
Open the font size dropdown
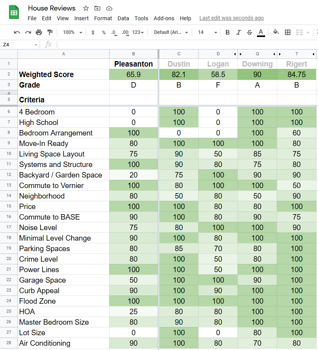click(207, 32)
